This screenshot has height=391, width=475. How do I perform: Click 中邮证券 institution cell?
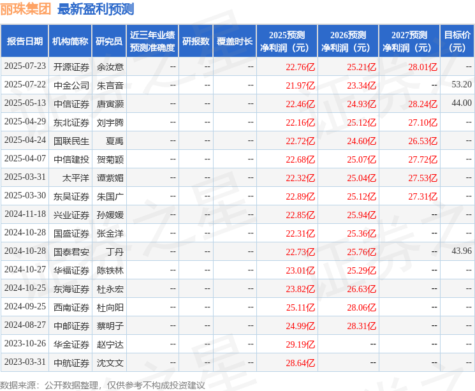click(x=71, y=326)
